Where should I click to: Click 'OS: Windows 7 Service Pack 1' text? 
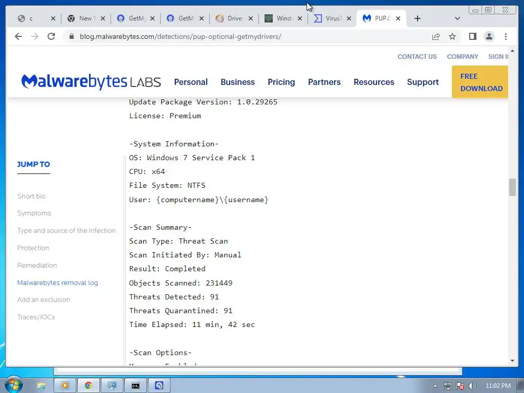(x=192, y=158)
